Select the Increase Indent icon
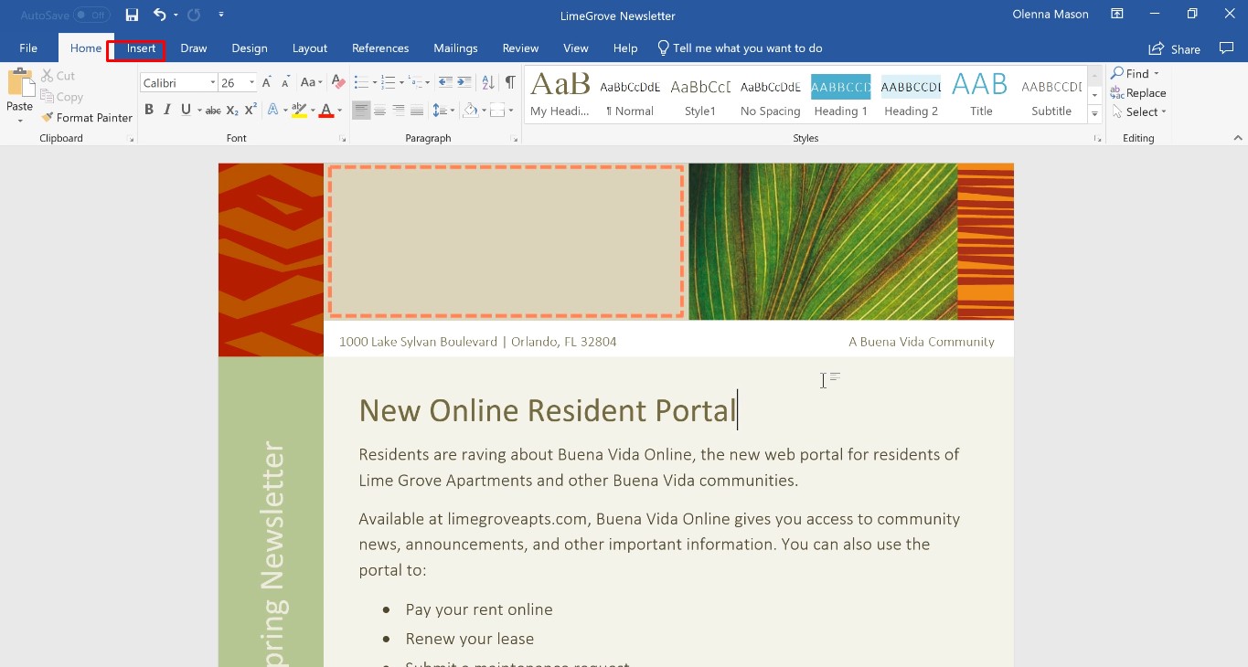 (x=464, y=81)
